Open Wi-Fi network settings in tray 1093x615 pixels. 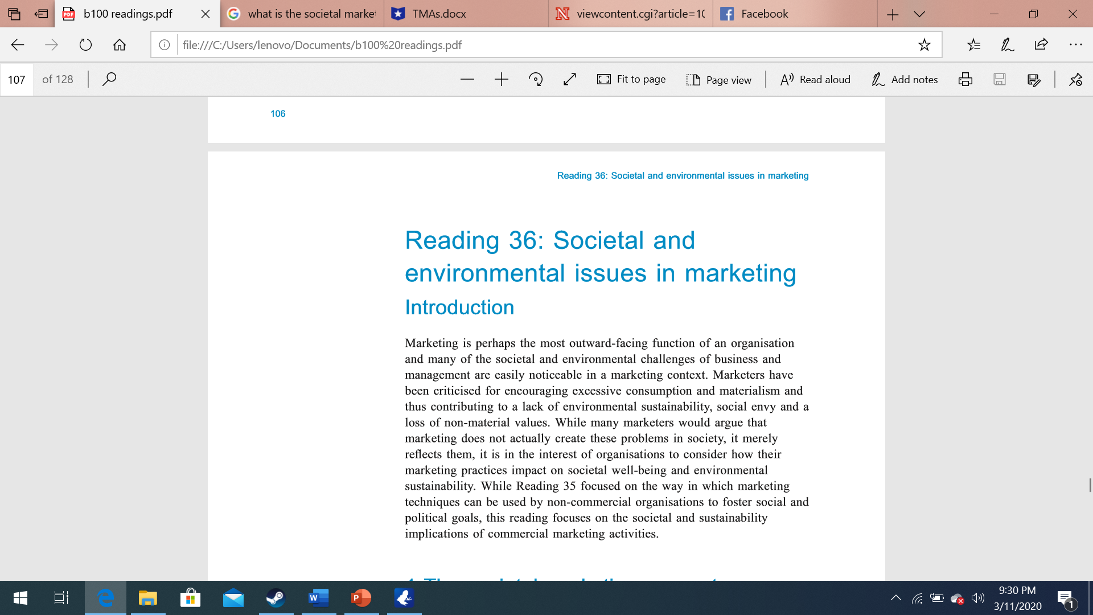(x=917, y=598)
